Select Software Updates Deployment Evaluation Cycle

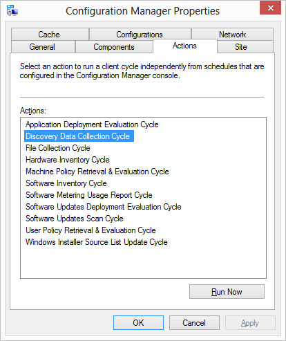tap(104, 207)
